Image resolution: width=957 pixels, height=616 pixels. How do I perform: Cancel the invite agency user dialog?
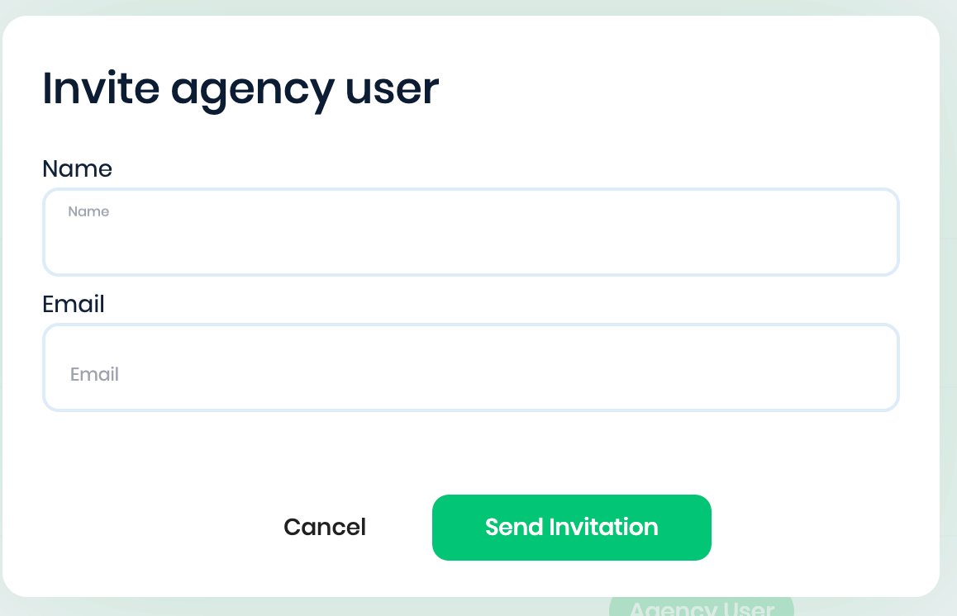[324, 527]
